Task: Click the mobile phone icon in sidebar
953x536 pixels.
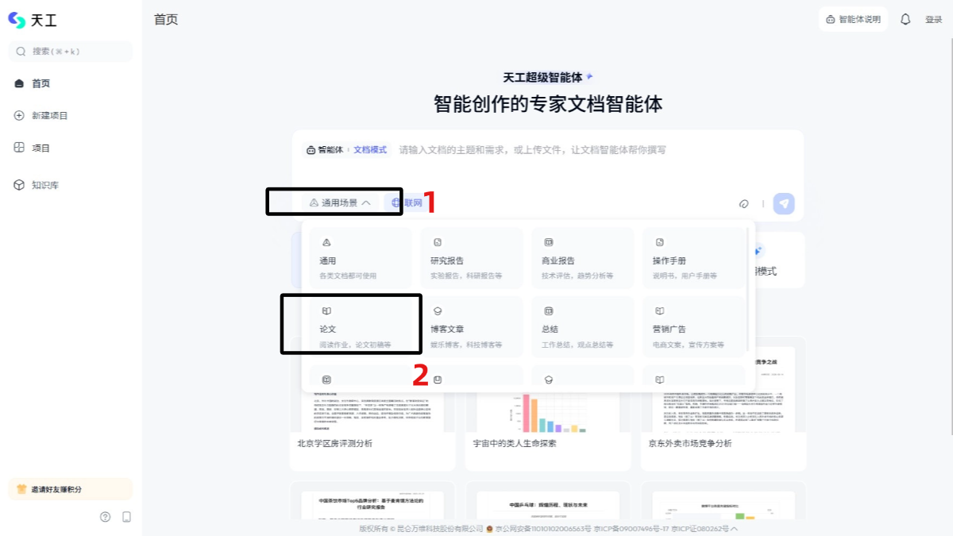Action: [126, 517]
